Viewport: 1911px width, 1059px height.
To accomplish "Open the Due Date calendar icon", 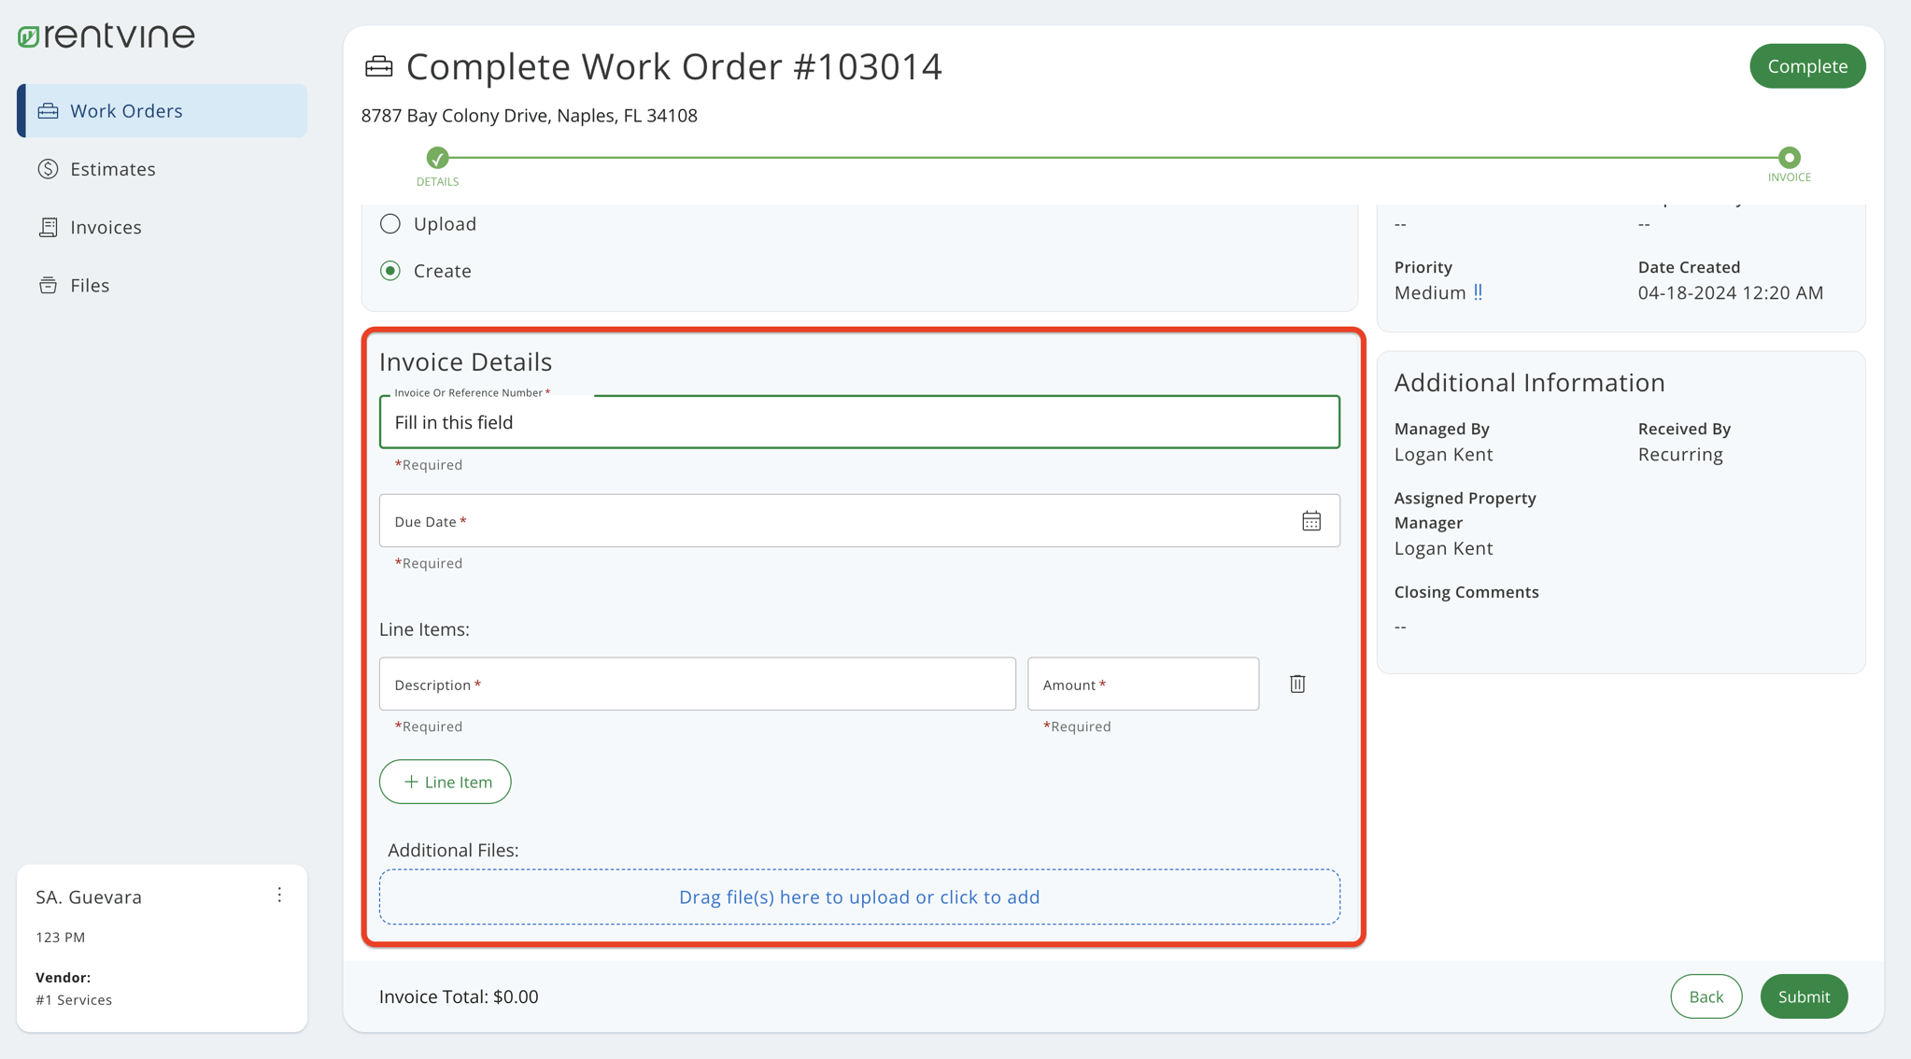I will pyautogui.click(x=1310, y=521).
